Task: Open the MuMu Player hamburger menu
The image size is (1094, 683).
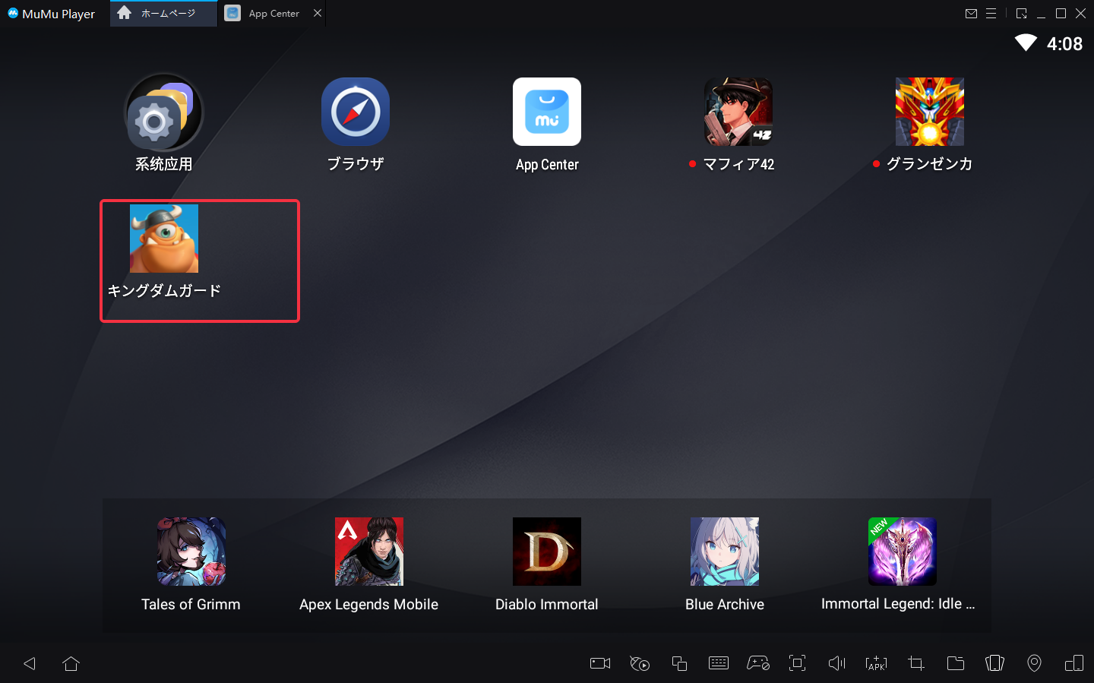Action: point(991,14)
